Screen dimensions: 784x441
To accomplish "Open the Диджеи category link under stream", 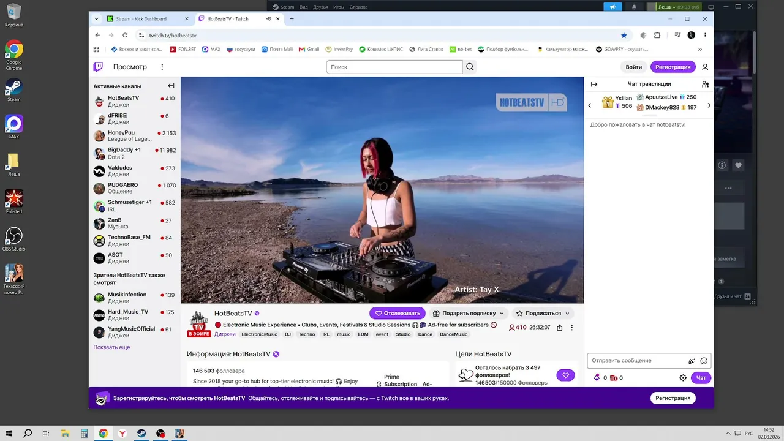I will (x=225, y=334).
